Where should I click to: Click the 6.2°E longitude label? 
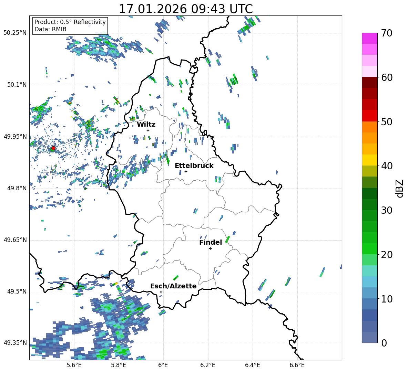[x=208, y=365]
